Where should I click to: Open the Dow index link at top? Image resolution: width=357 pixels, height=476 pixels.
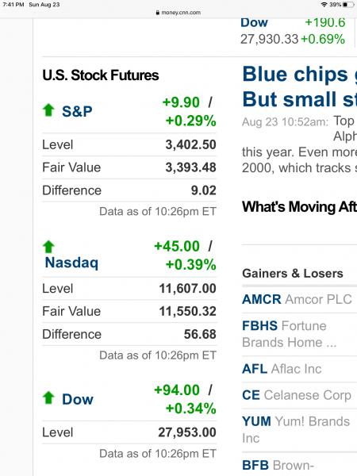254,23
